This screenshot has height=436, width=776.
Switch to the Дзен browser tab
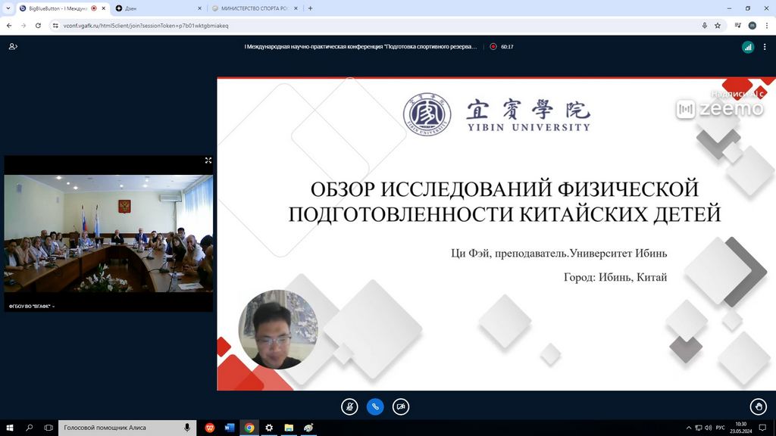tap(155, 8)
